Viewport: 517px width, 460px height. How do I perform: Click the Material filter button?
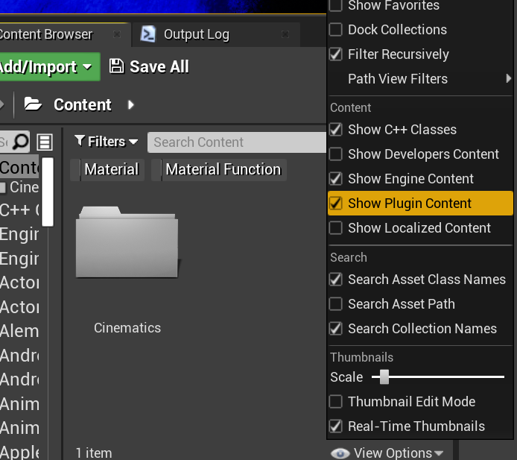tap(111, 169)
